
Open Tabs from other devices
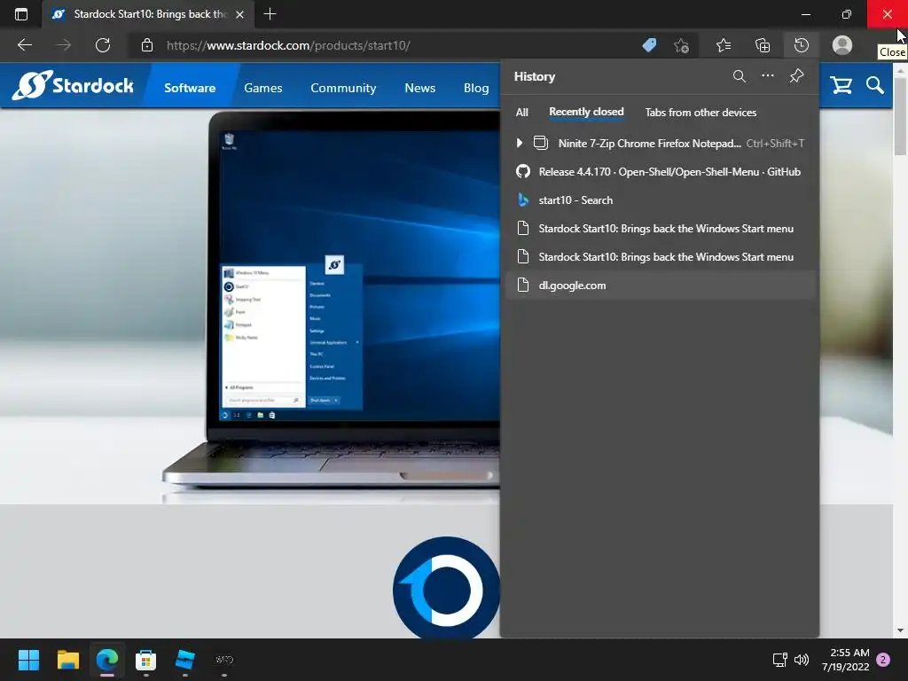click(701, 113)
